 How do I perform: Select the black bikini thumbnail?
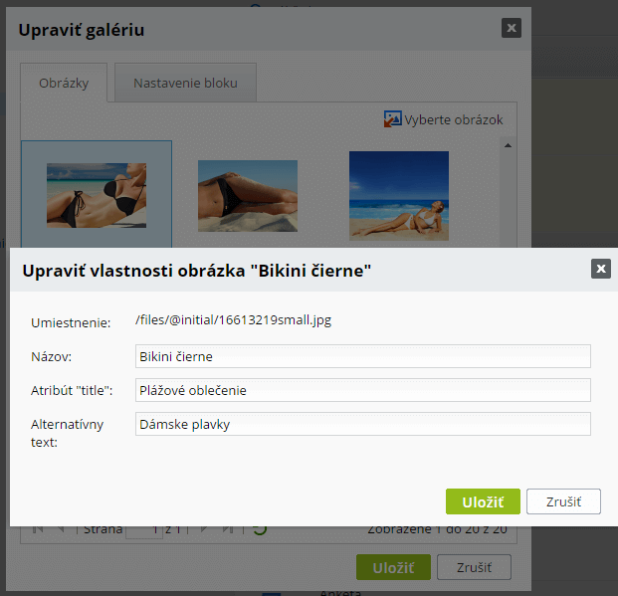(97, 195)
